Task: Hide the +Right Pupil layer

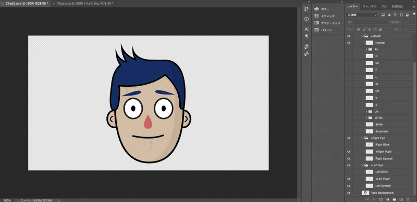Action: point(349,152)
